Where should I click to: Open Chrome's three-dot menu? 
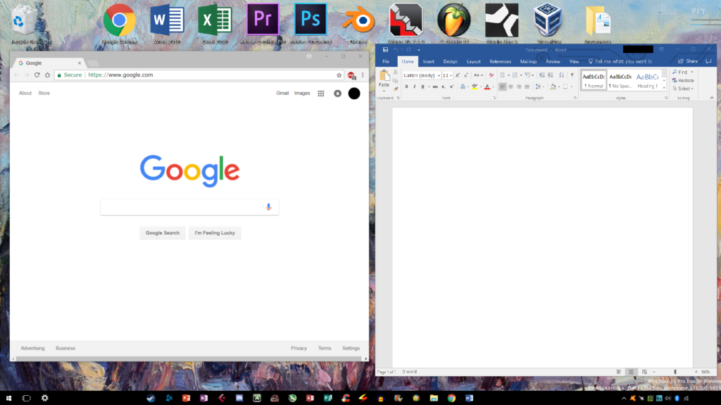(363, 75)
